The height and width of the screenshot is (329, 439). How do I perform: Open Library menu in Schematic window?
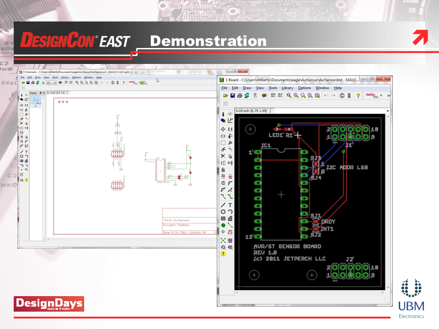click(65, 78)
